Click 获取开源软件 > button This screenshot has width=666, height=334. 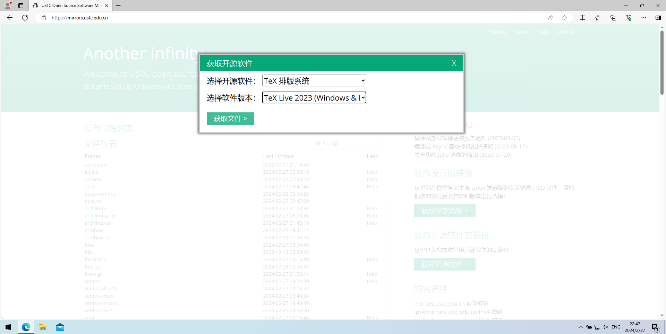point(445,264)
